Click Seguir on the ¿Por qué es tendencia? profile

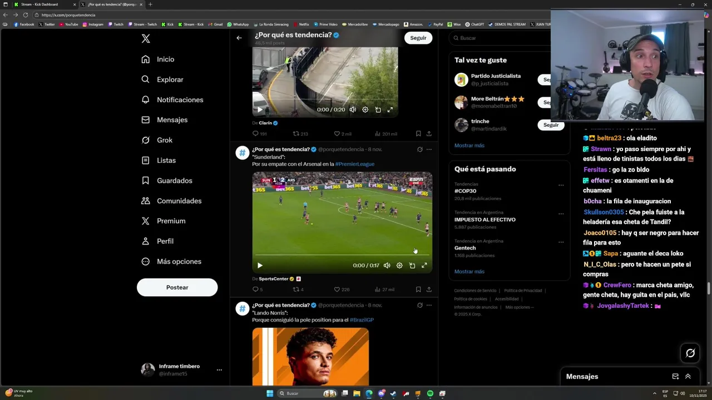(x=418, y=38)
